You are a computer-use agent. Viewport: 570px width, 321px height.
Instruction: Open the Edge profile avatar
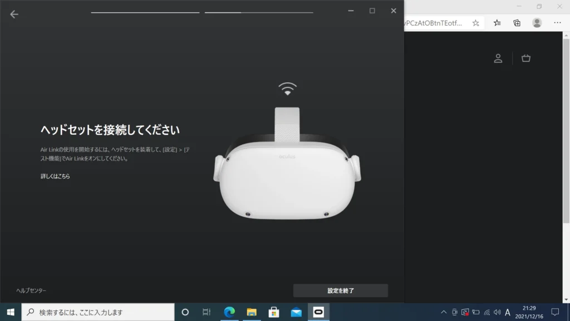click(537, 22)
